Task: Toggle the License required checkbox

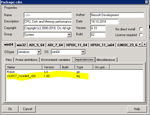Action: 141,35
